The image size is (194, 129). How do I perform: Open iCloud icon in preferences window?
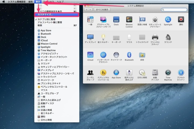click(x=90, y=55)
